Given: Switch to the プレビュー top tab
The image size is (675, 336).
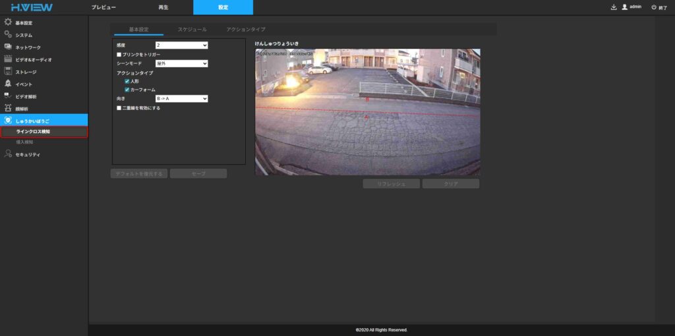Looking at the screenshot, I should point(103,7).
